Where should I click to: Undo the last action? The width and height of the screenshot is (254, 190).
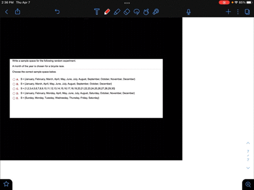(57, 12)
